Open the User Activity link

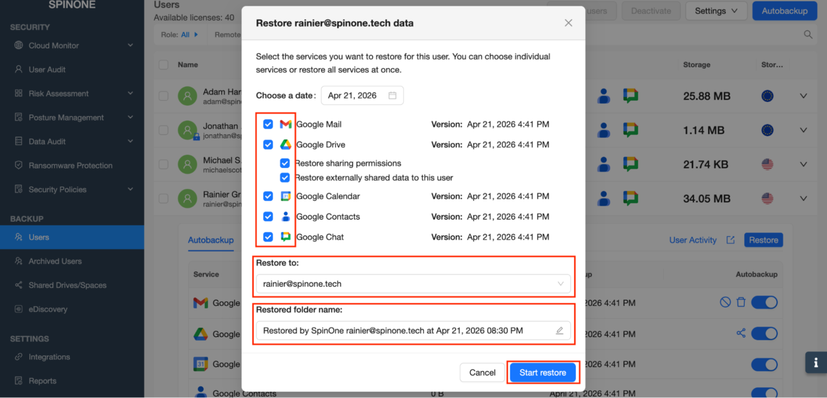[x=693, y=240]
